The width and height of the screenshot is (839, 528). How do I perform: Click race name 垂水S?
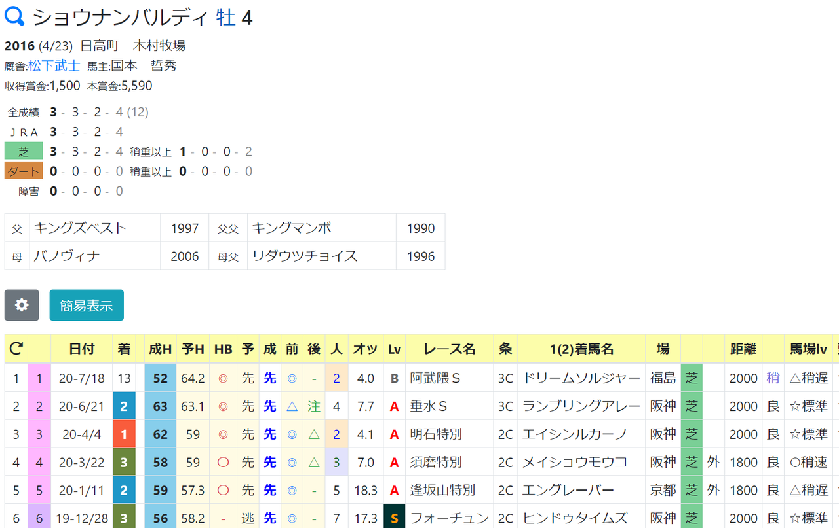[x=429, y=406]
